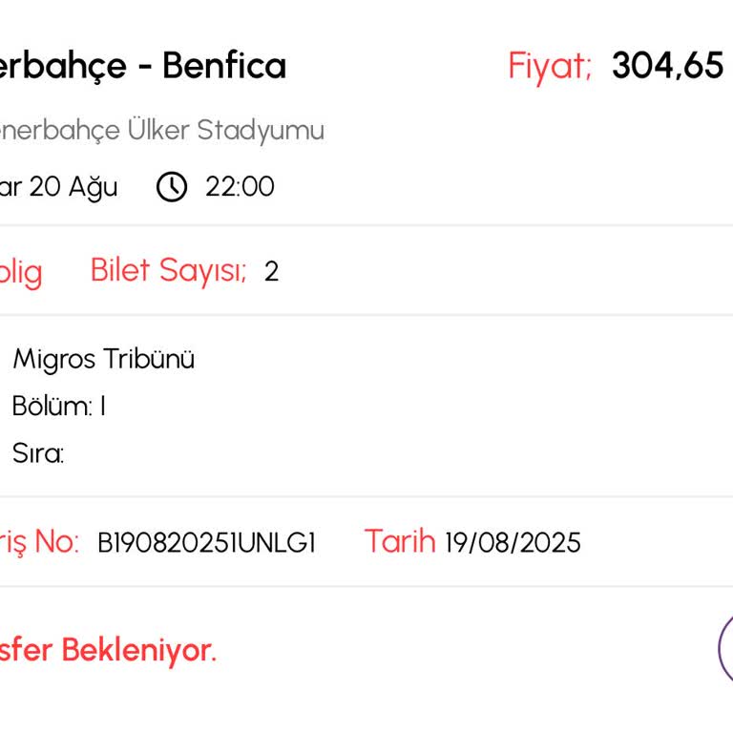Screen dimensions: 733x733
Task: Open the Ülker Stadyumu venue text
Action: click(x=225, y=131)
